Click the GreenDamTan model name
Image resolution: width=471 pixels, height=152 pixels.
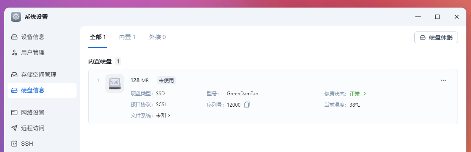click(242, 93)
